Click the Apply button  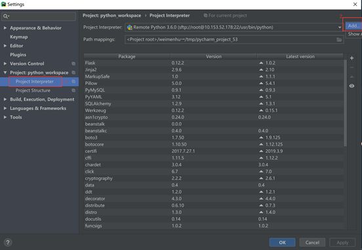pyautogui.click(x=342, y=242)
